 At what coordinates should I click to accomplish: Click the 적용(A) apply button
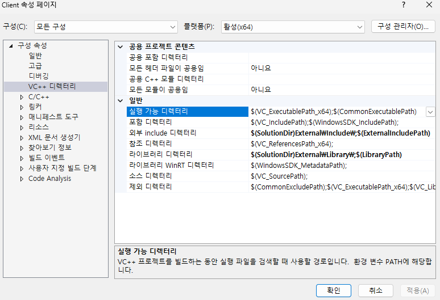[x=418, y=290]
